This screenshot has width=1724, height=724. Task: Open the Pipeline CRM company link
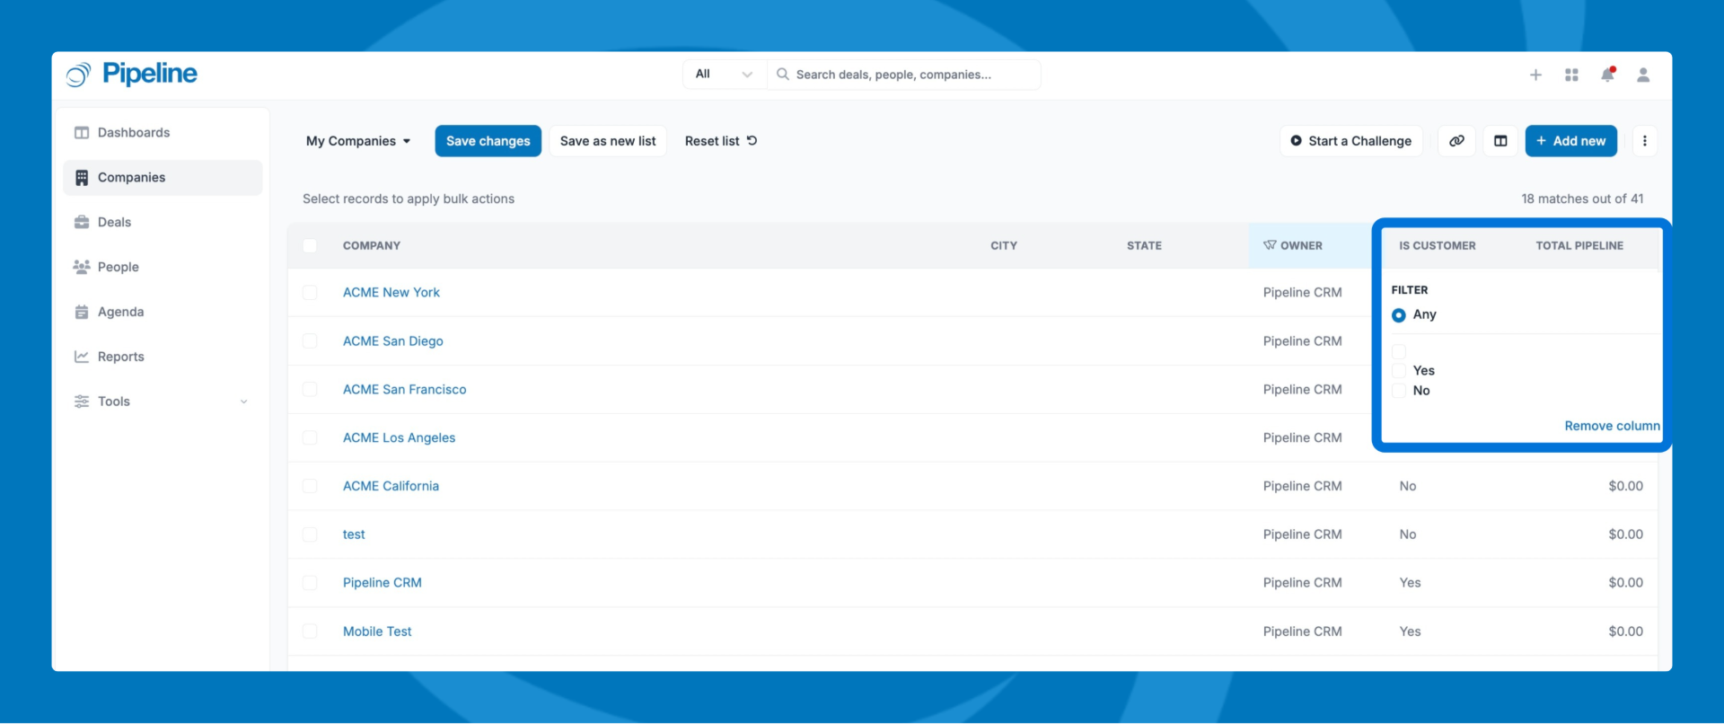tap(383, 583)
